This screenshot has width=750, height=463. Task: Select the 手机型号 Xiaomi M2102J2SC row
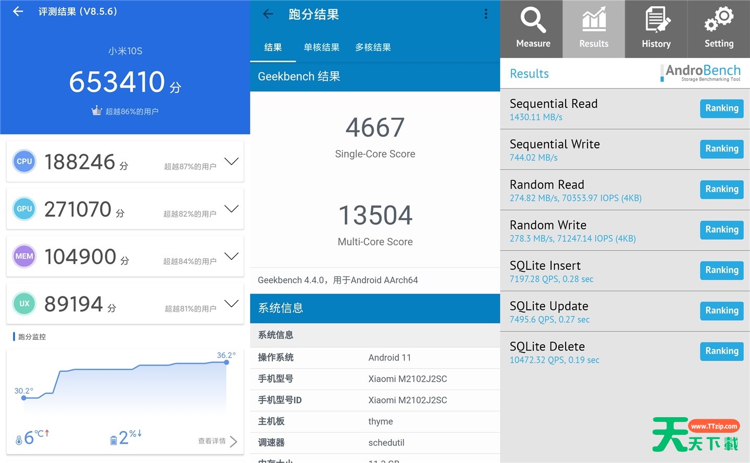coord(375,379)
